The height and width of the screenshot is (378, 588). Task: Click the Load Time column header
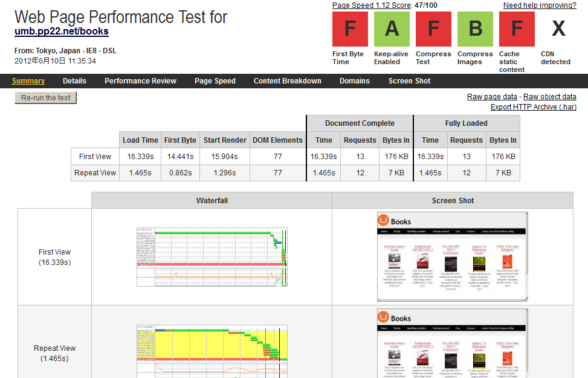click(x=140, y=140)
